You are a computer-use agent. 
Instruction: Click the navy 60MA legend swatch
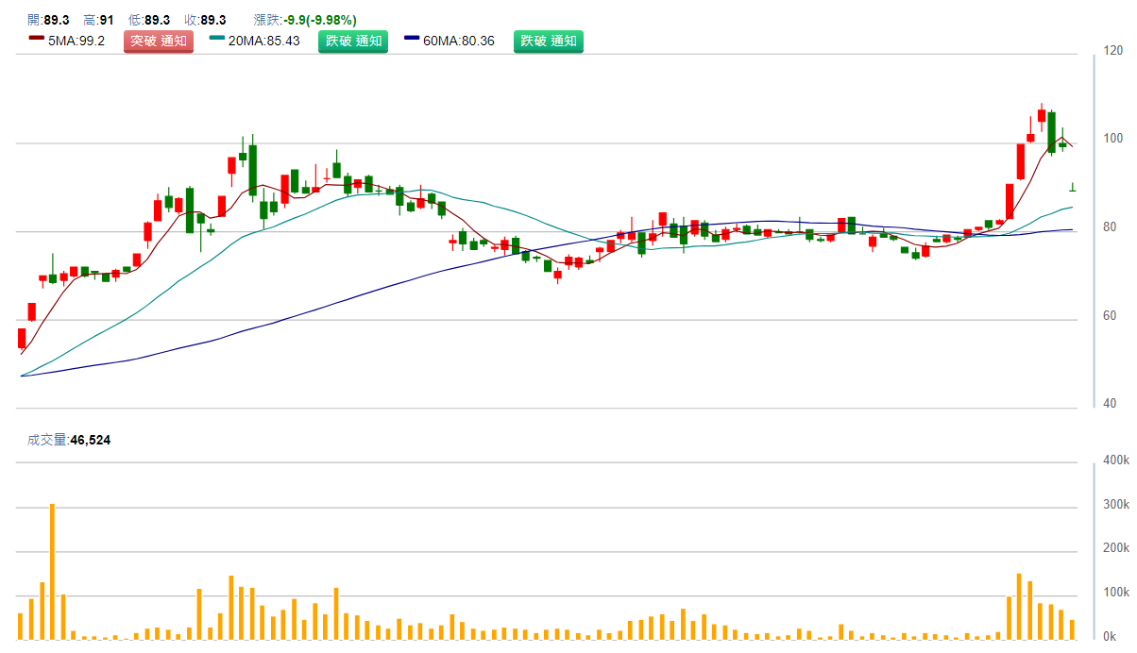[x=412, y=39]
